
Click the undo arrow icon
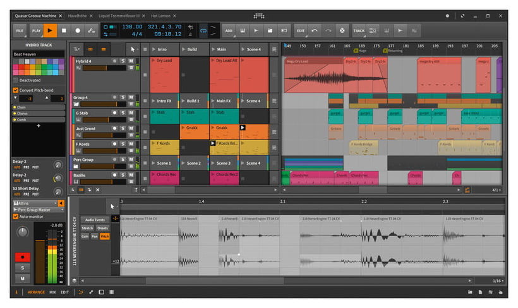(x=315, y=31)
